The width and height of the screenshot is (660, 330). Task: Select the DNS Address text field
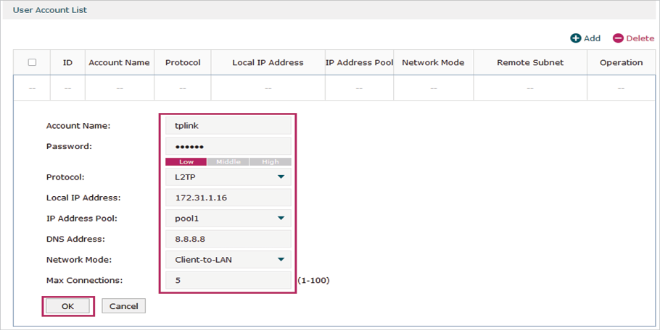pyautogui.click(x=228, y=239)
